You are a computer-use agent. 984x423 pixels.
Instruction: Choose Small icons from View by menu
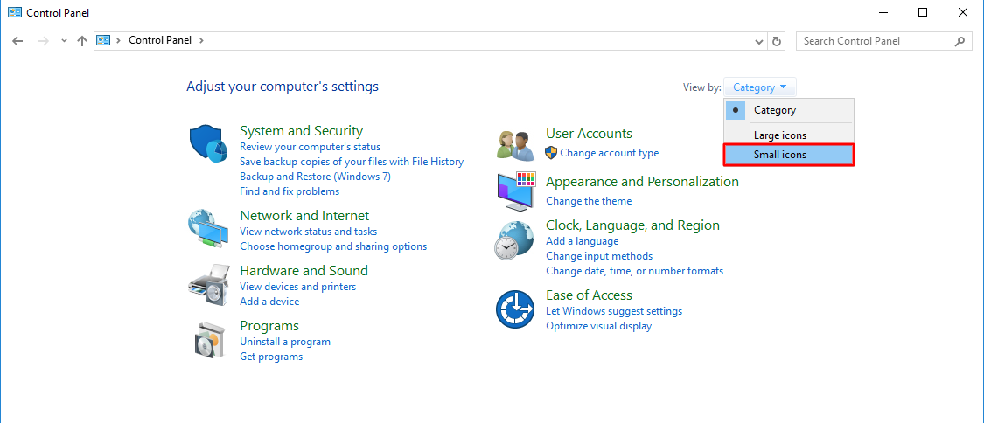coord(779,155)
